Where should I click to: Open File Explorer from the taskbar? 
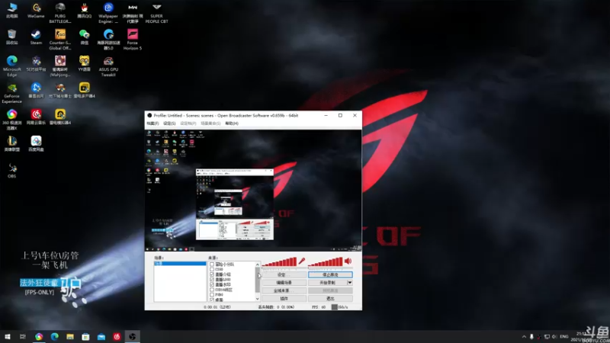coord(70,337)
